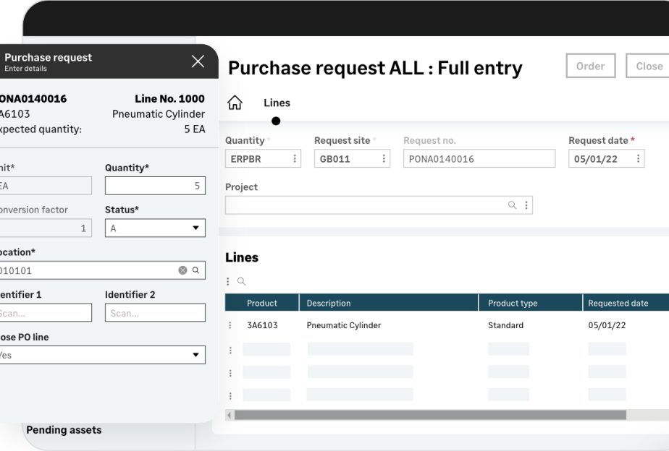Open the Lines table actions menu
The image size is (669, 451).
[228, 281]
